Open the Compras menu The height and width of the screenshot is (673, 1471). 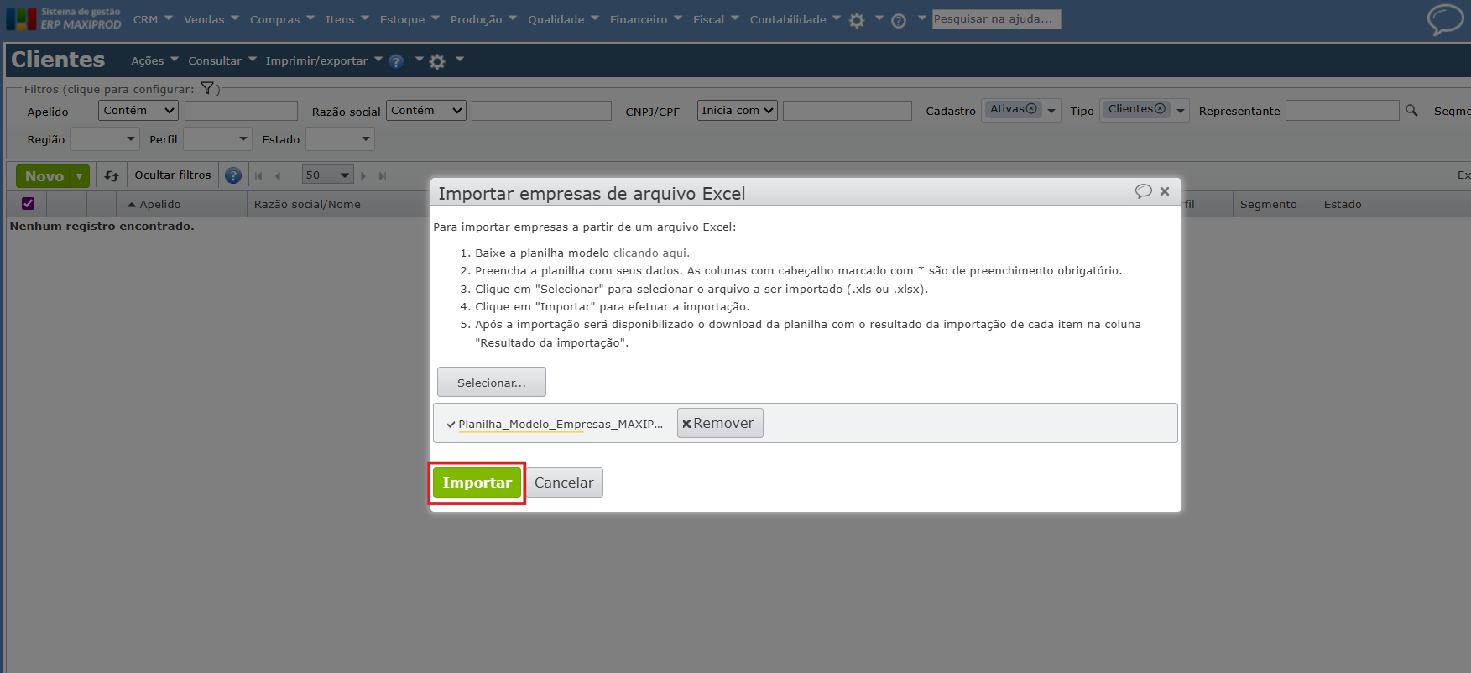pos(282,19)
